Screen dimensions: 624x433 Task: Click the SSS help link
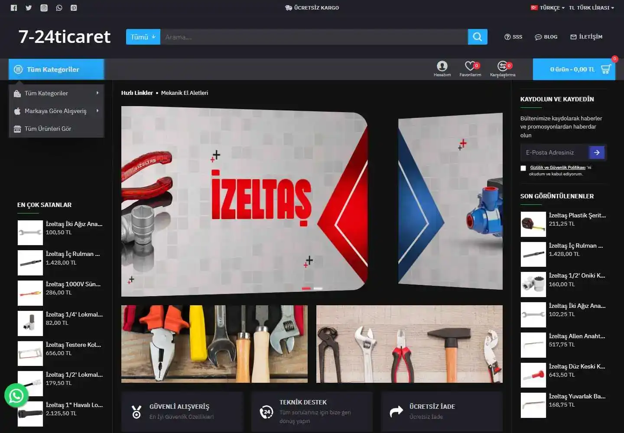(513, 37)
